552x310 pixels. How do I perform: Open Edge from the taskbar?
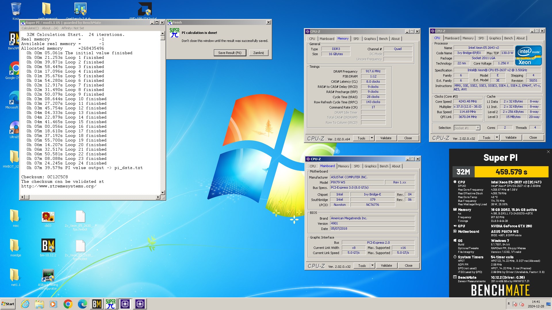(82, 304)
